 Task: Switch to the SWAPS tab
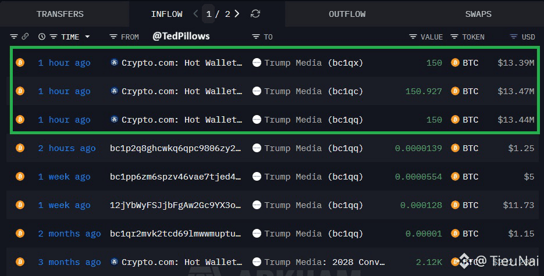click(x=478, y=14)
